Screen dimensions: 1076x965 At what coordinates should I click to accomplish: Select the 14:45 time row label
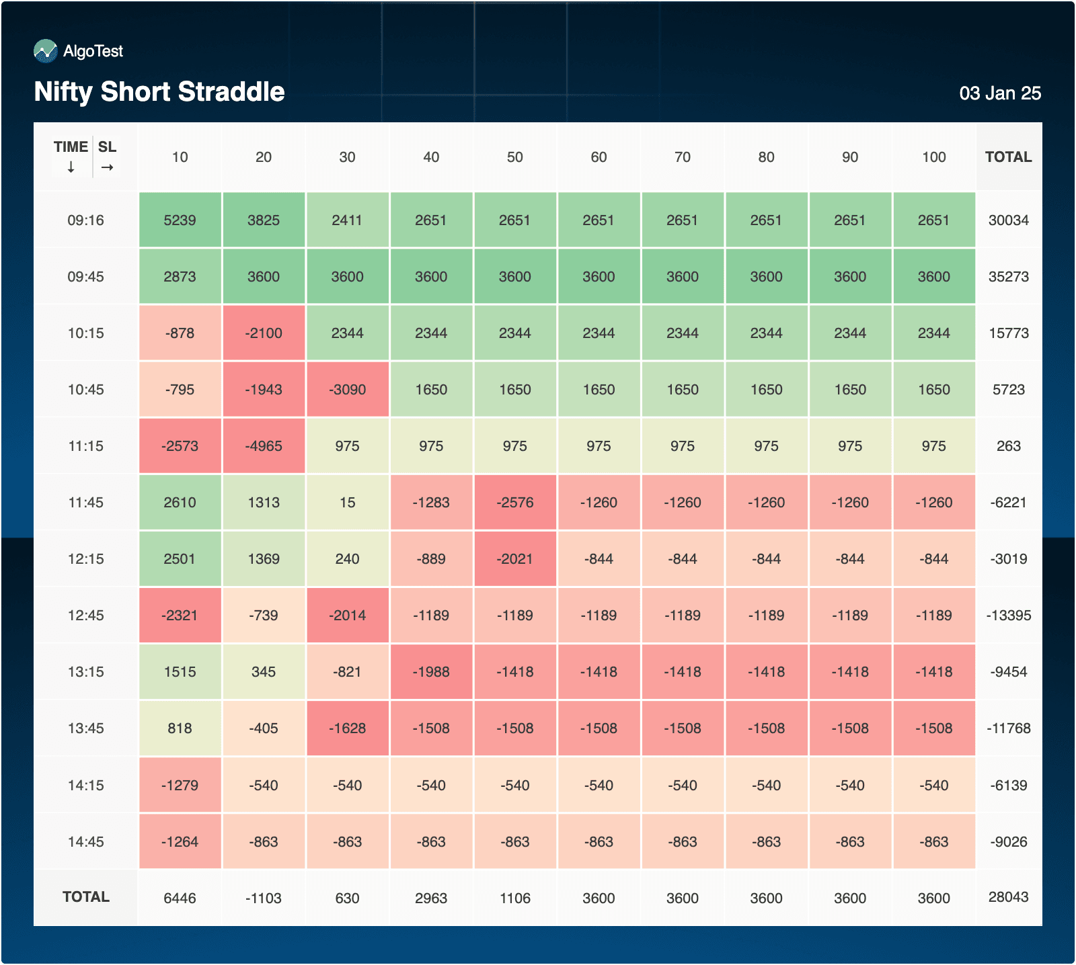pyautogui.click(x=85, y=842)
